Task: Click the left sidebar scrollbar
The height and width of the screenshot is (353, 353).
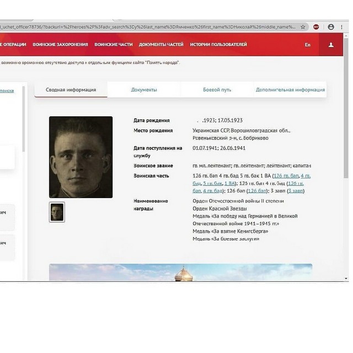Action: coord(23,119)
